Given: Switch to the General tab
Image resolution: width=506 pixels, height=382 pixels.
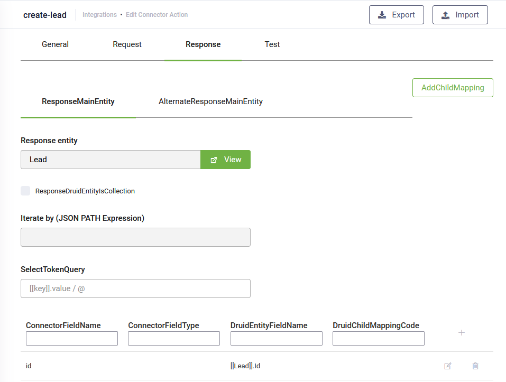Looking at the screenshot, I should tap(55, 44).
